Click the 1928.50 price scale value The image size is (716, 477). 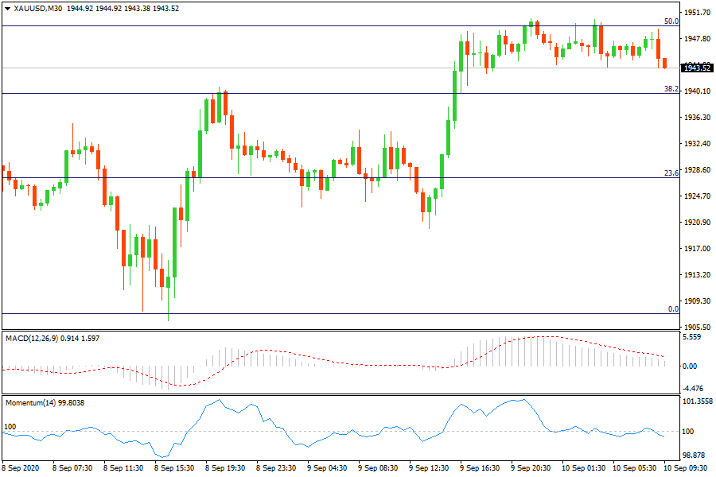point(698,170)
